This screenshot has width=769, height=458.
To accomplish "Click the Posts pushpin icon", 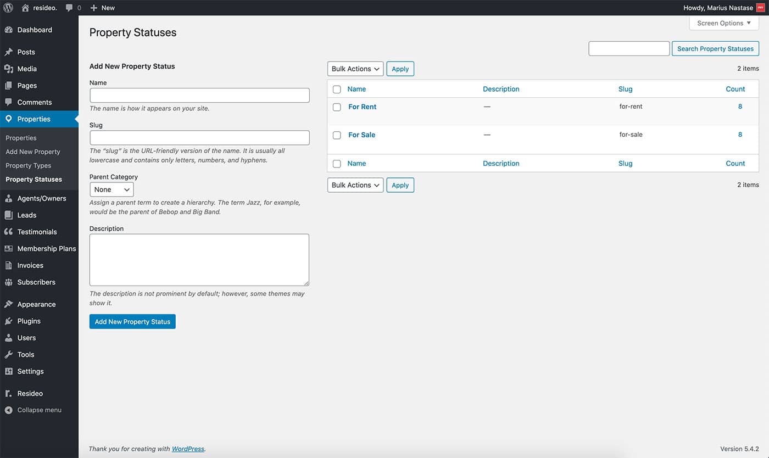I will [9, 52].
